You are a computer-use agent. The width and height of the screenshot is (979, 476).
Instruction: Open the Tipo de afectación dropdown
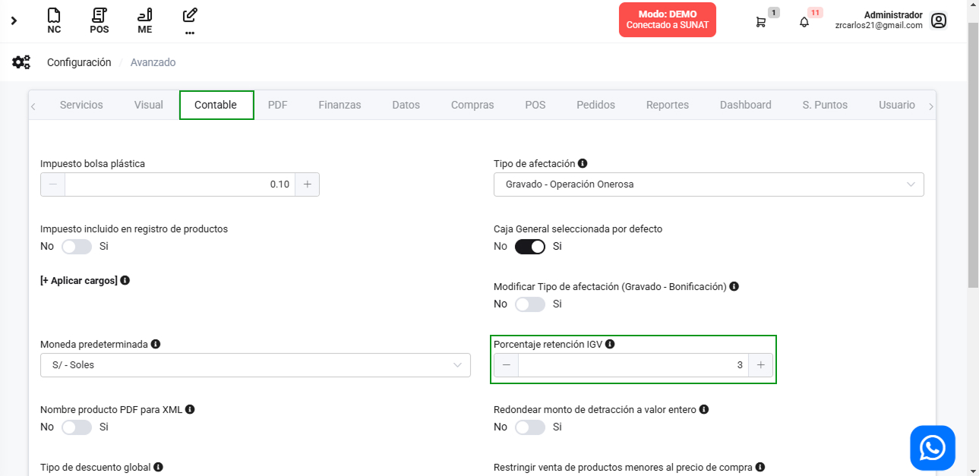coord(708,184)
